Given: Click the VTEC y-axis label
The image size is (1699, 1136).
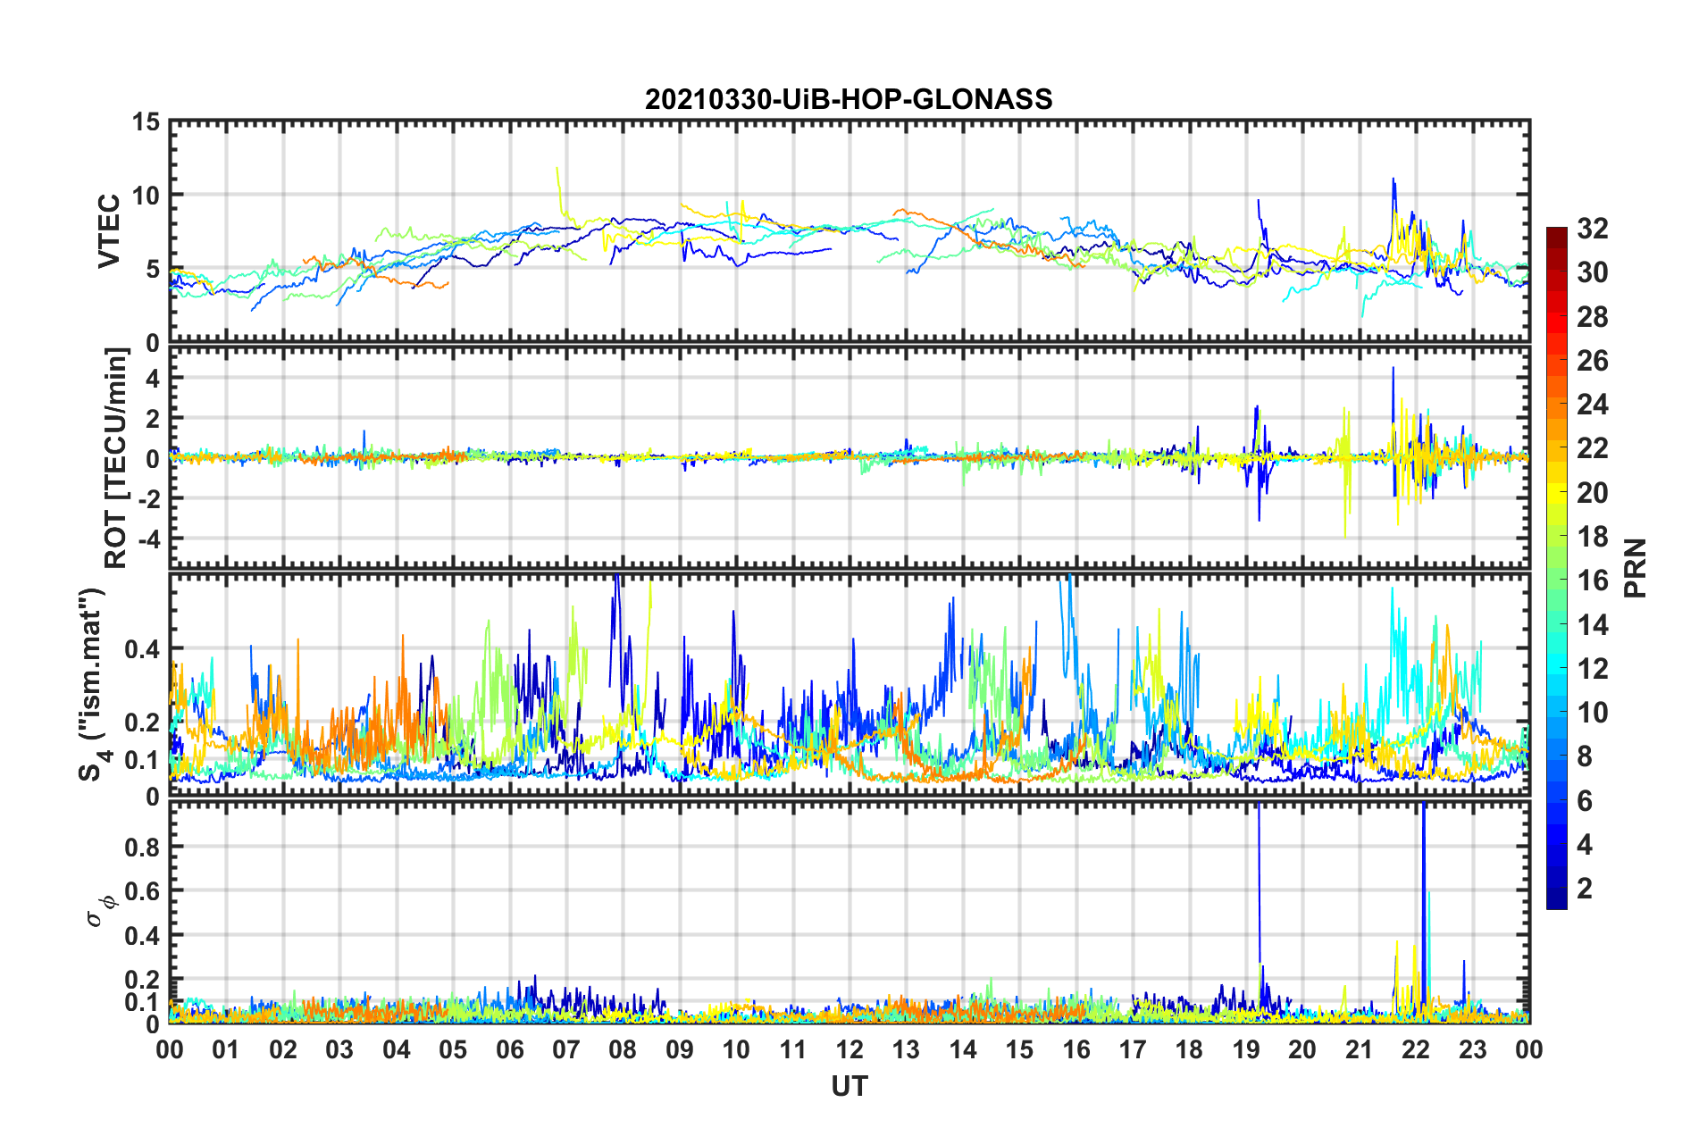Looking at the screenshot, I should [x=109, y=231].
